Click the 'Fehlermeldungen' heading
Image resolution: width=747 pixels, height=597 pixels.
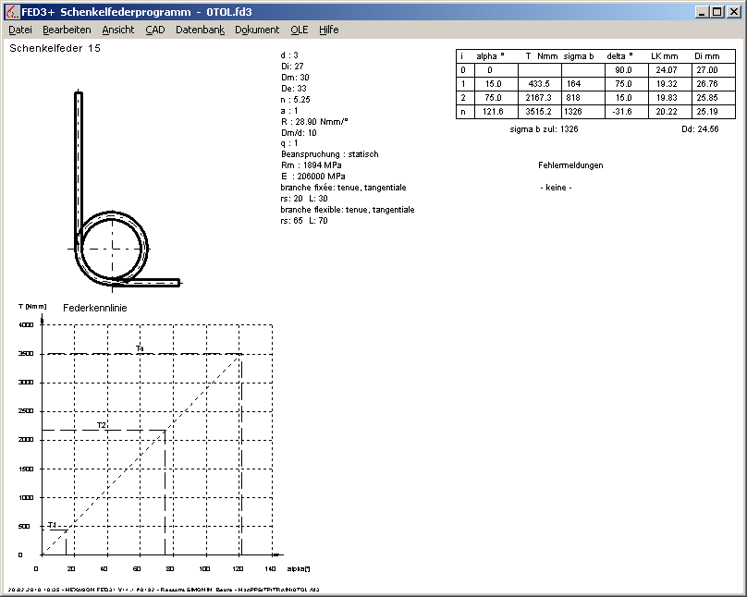(570, 165)
